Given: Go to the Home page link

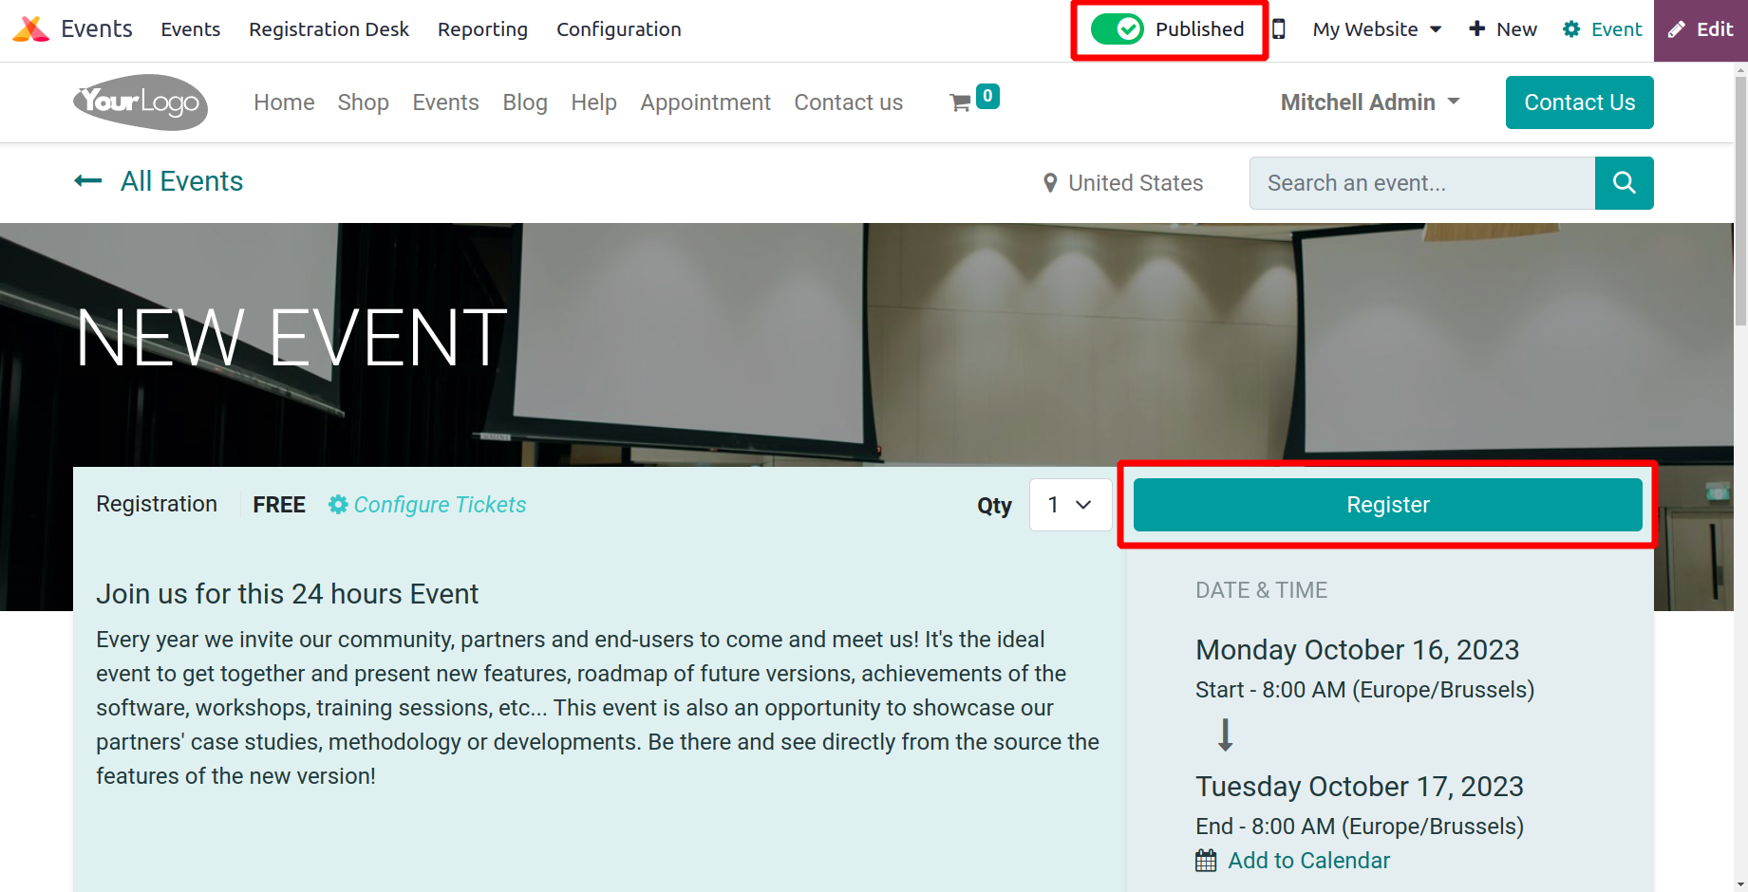Looking at the screenshot, I should pos(284,102).
